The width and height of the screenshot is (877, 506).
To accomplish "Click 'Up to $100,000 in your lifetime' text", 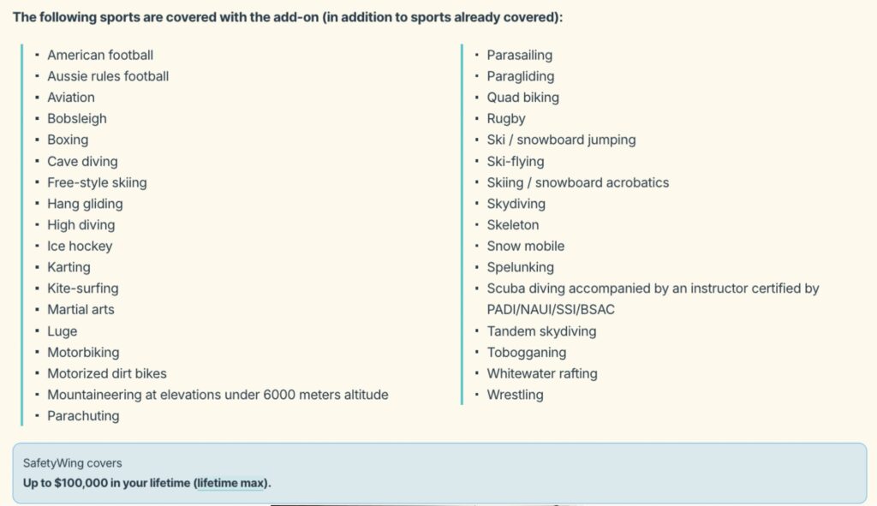I will coord(107,483).
